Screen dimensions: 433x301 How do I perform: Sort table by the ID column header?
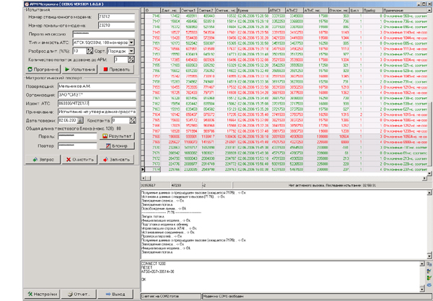point(153,10)
